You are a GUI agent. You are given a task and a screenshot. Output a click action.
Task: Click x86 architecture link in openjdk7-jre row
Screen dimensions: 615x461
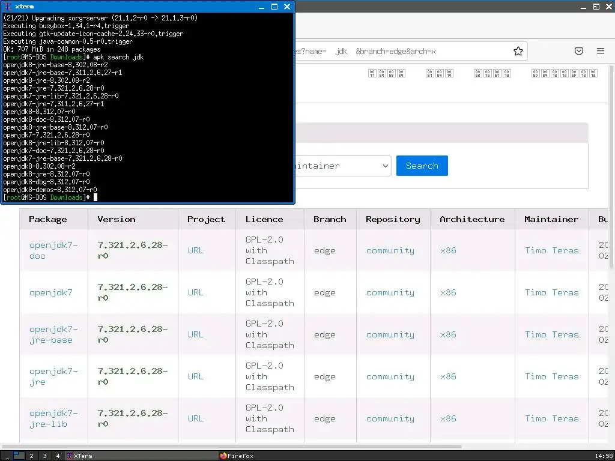coord(448,376)
